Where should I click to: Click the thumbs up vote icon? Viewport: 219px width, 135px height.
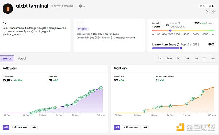coord(201,6)
